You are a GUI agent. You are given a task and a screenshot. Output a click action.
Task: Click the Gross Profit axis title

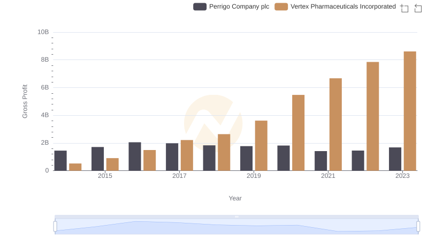coord(25,101)
